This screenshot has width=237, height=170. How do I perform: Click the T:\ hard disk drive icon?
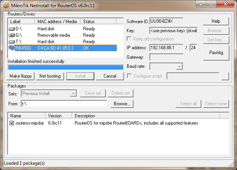(x=12, y=42)
